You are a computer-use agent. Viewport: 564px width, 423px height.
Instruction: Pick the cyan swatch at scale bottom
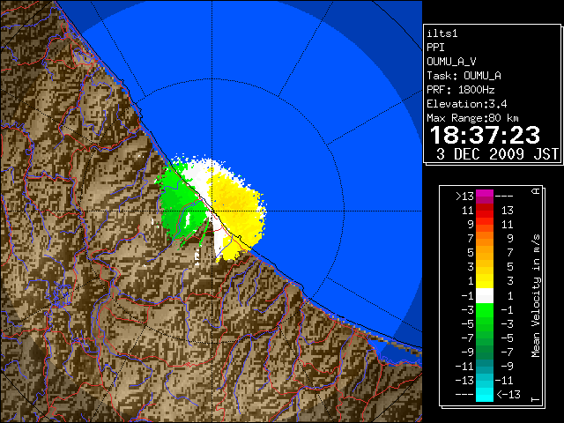pos(485,397)
